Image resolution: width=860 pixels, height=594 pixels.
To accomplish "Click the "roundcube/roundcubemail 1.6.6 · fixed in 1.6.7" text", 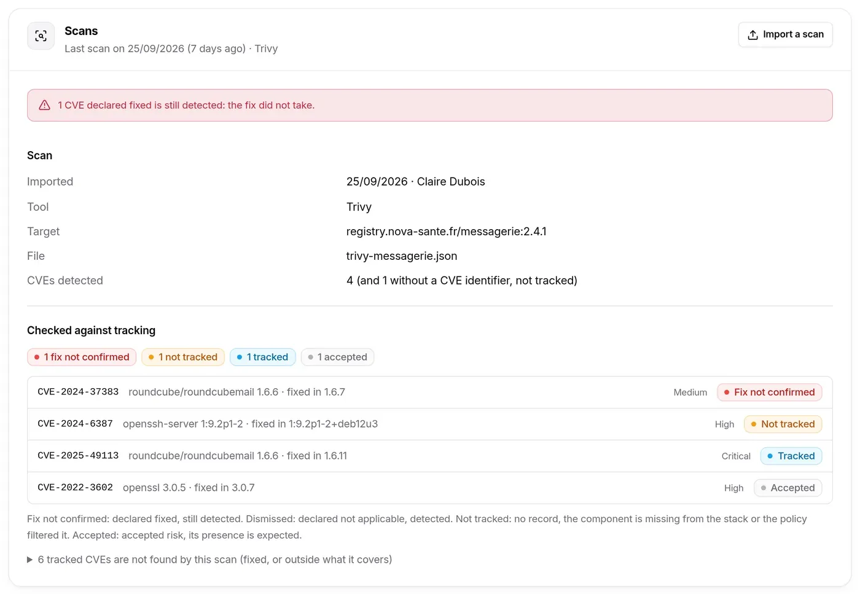I will pos(237,392).
